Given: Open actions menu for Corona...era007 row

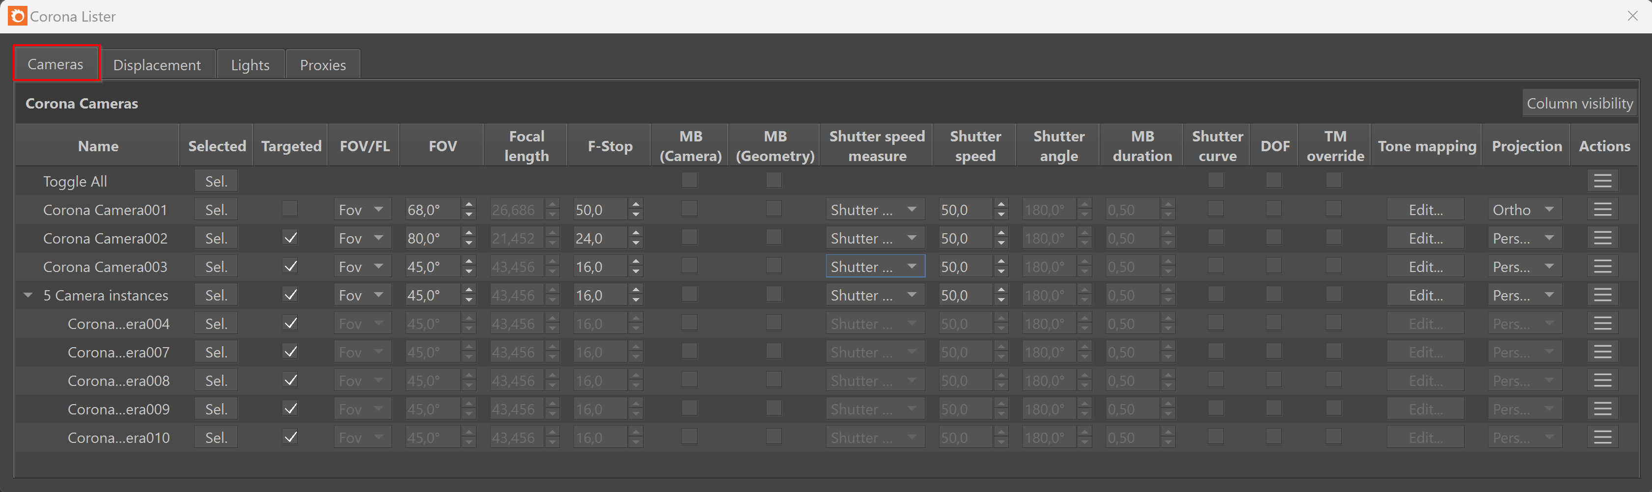Looking at the screenshot, I should click(1602, 352).
